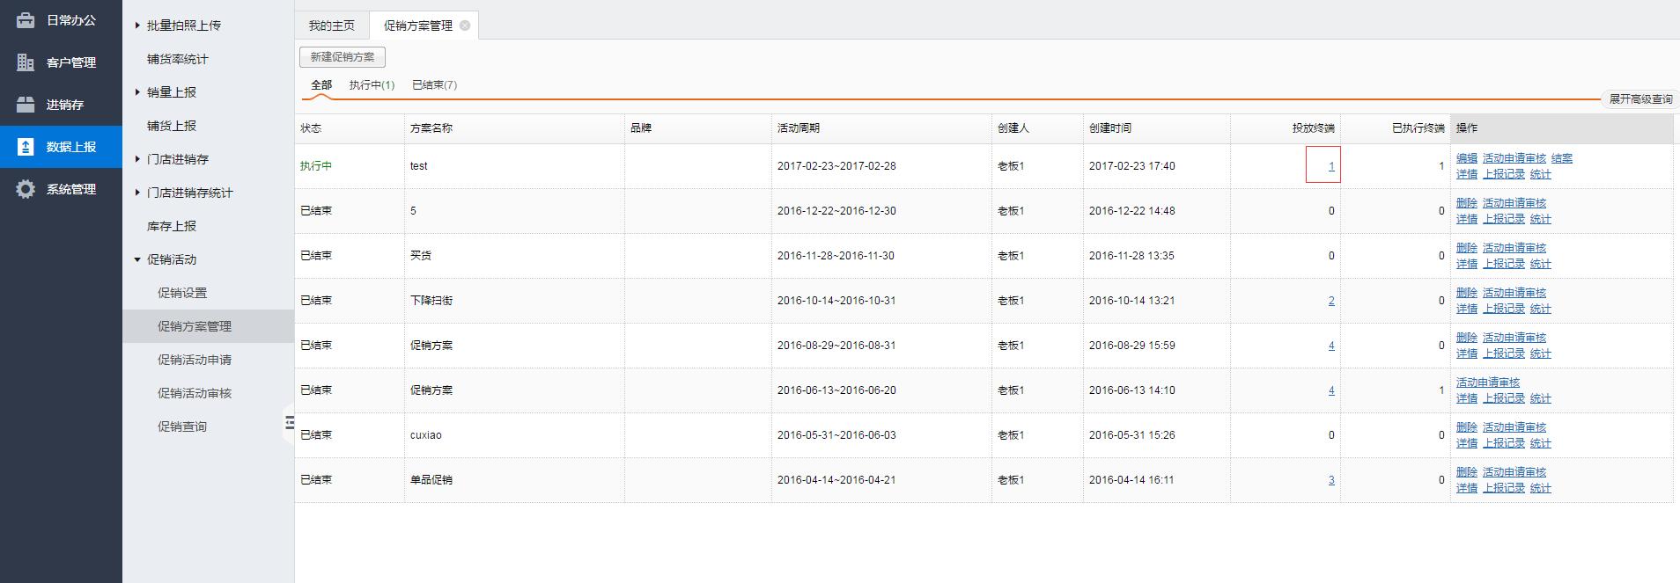This screenshot has height=583, width=1680.
Task: Click the 新建促销方案 button
Action: click(343, 57)
